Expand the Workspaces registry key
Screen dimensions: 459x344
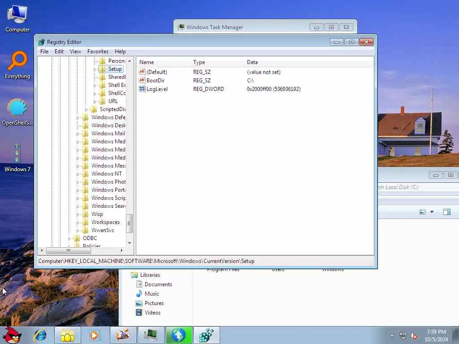tap(78, 223)
